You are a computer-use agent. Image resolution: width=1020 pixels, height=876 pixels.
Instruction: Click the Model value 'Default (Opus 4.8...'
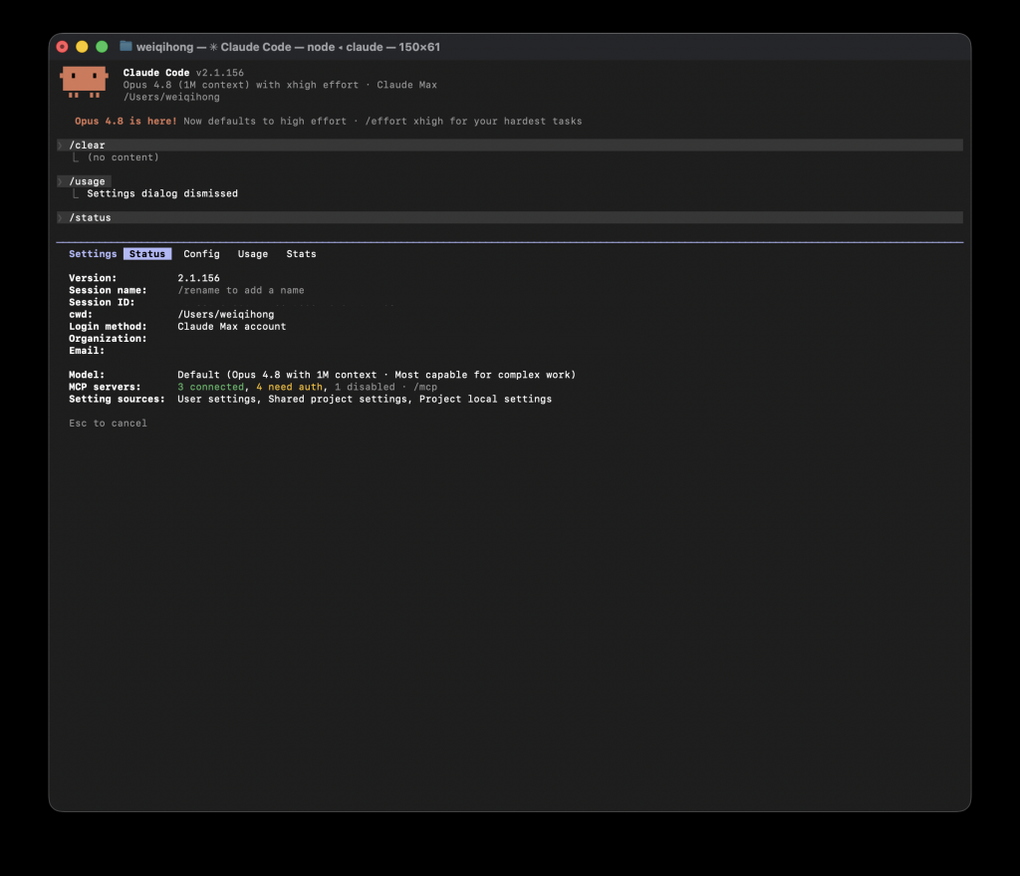(377, 375)
